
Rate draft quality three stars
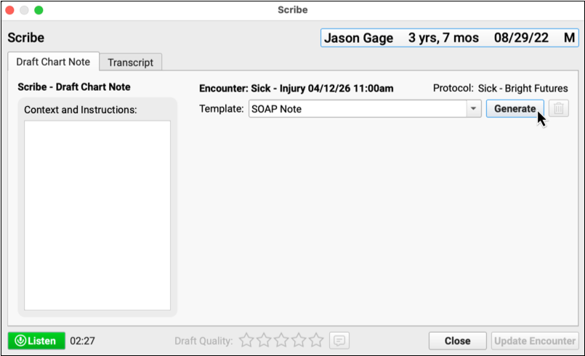281,340
